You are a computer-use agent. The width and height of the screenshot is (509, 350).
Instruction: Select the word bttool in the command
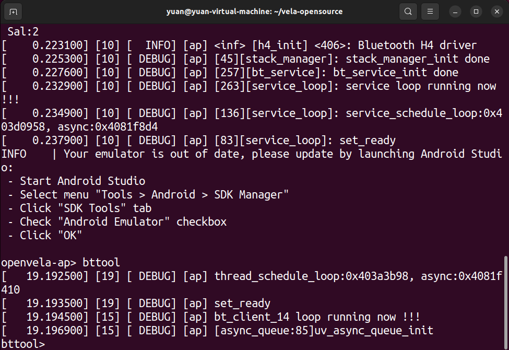click(x=101, y=262)
